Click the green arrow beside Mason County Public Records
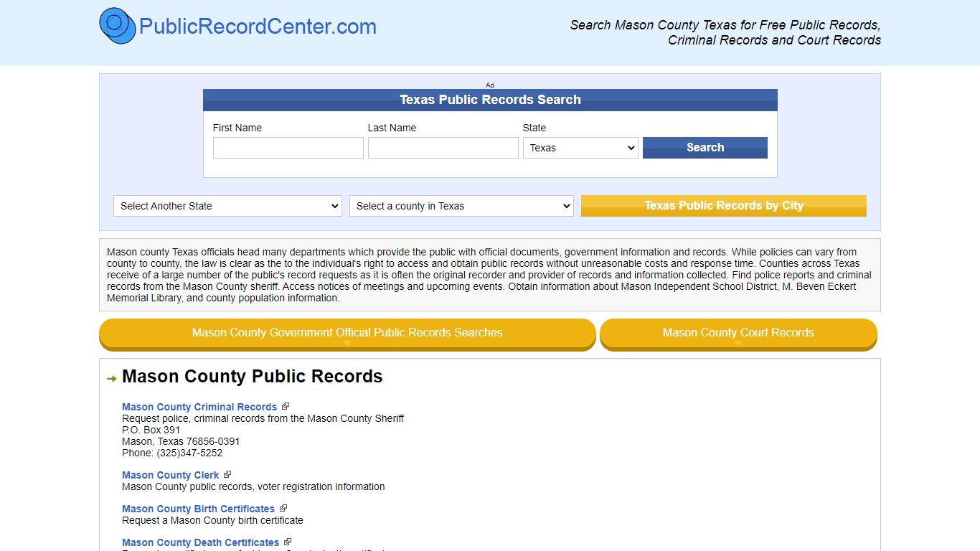Viewport: 980px width, 551px height. 111,378
